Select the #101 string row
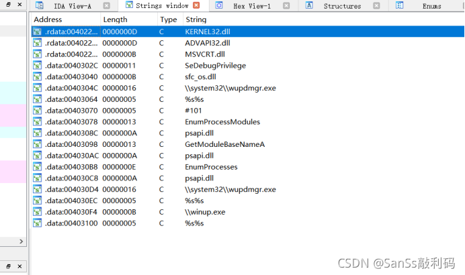This screenshot has height=275, width=465. [x=194, y=110]
